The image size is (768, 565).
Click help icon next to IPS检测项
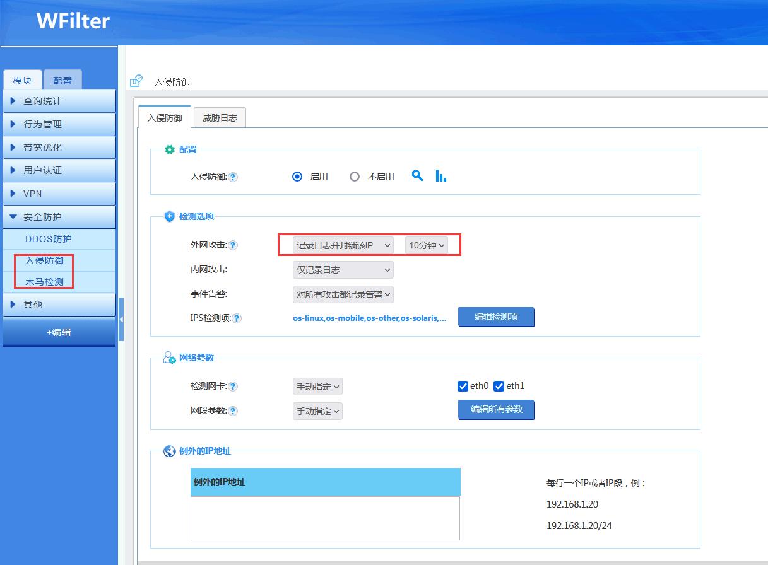(x=237, y=318)
